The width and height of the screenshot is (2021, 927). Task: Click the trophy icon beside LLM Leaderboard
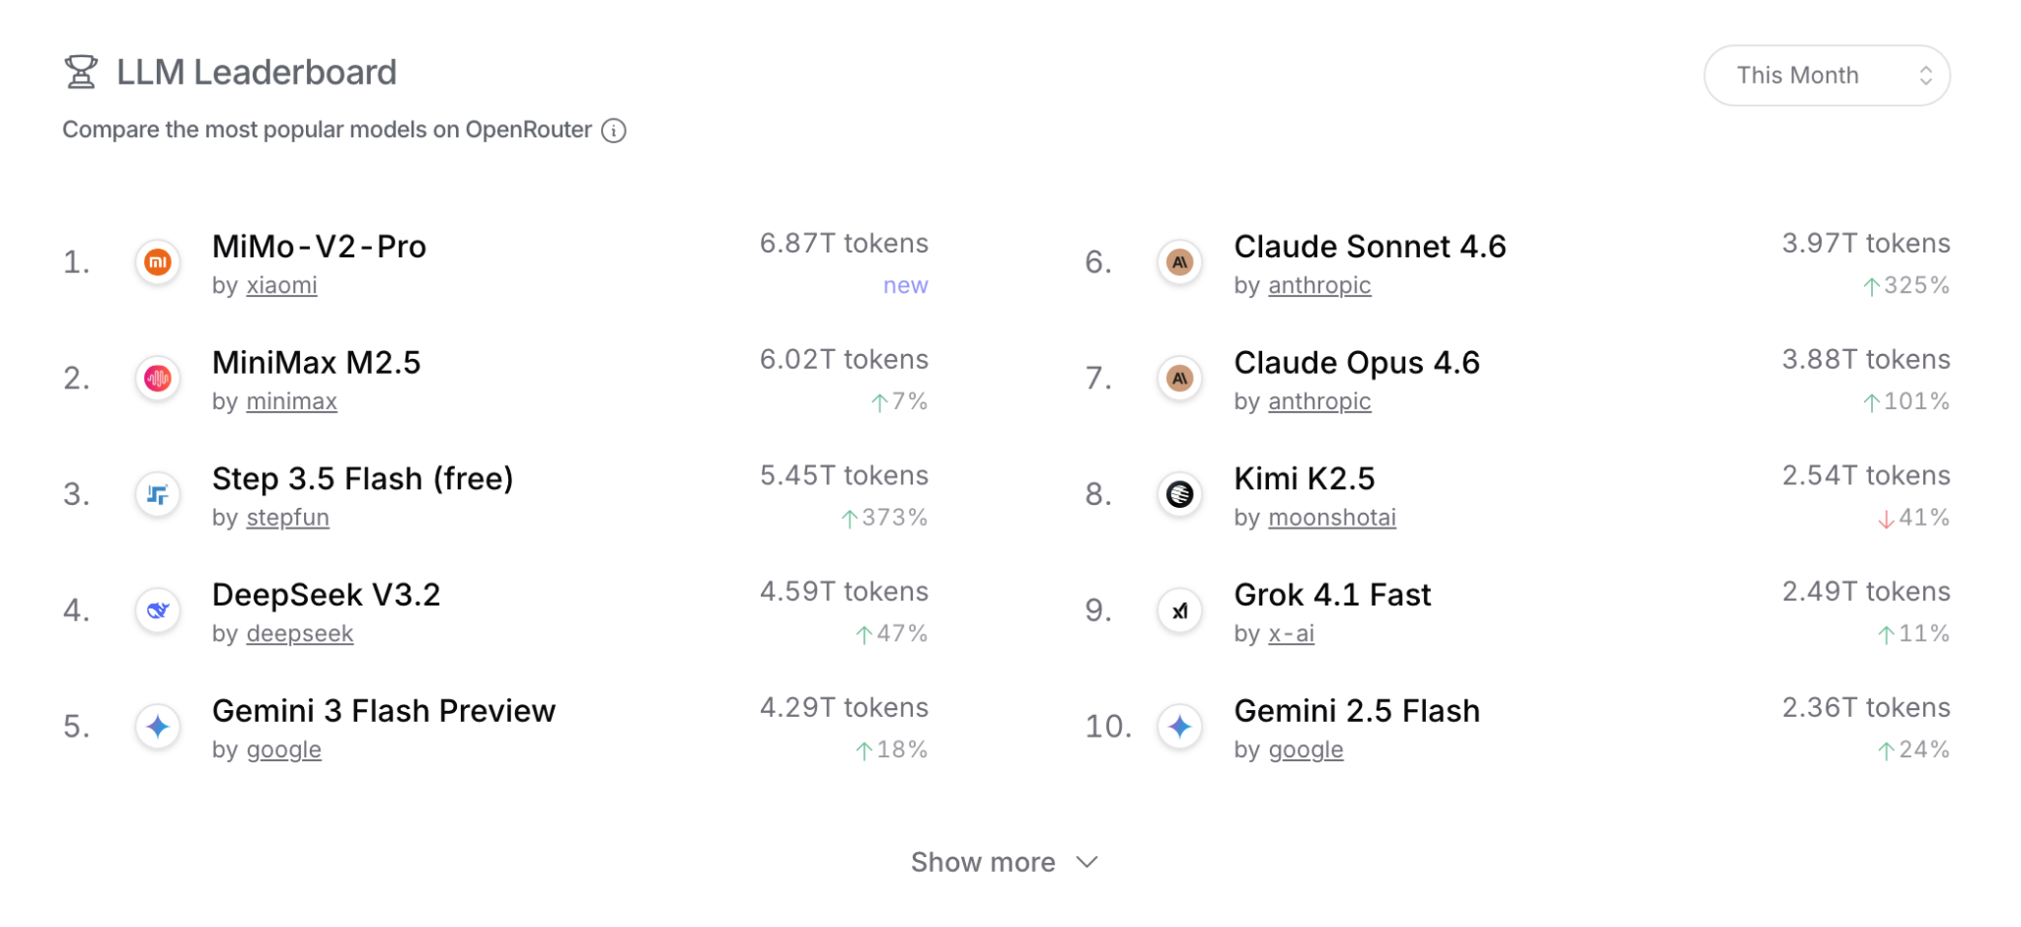tap(81, 72)
